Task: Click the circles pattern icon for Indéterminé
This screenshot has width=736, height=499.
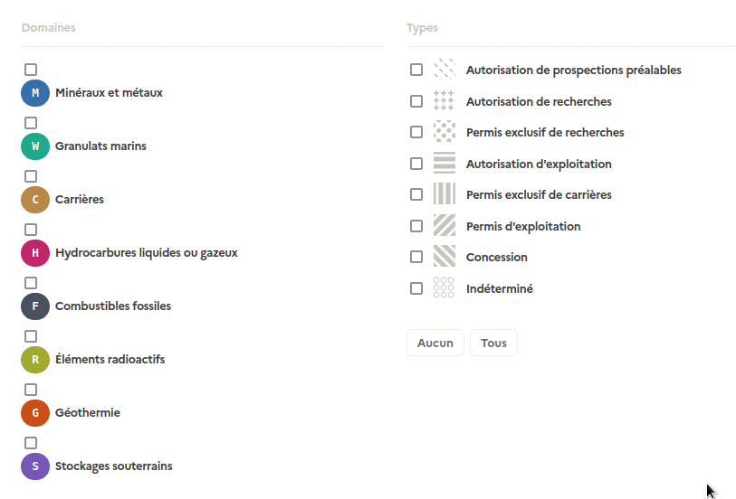Action: pyautogui.click(x=444, y=287)
